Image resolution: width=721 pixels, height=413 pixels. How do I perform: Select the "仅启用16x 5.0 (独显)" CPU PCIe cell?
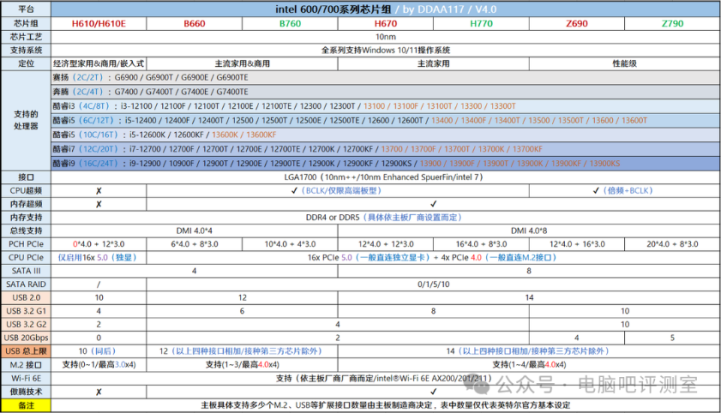coord(98,258)
